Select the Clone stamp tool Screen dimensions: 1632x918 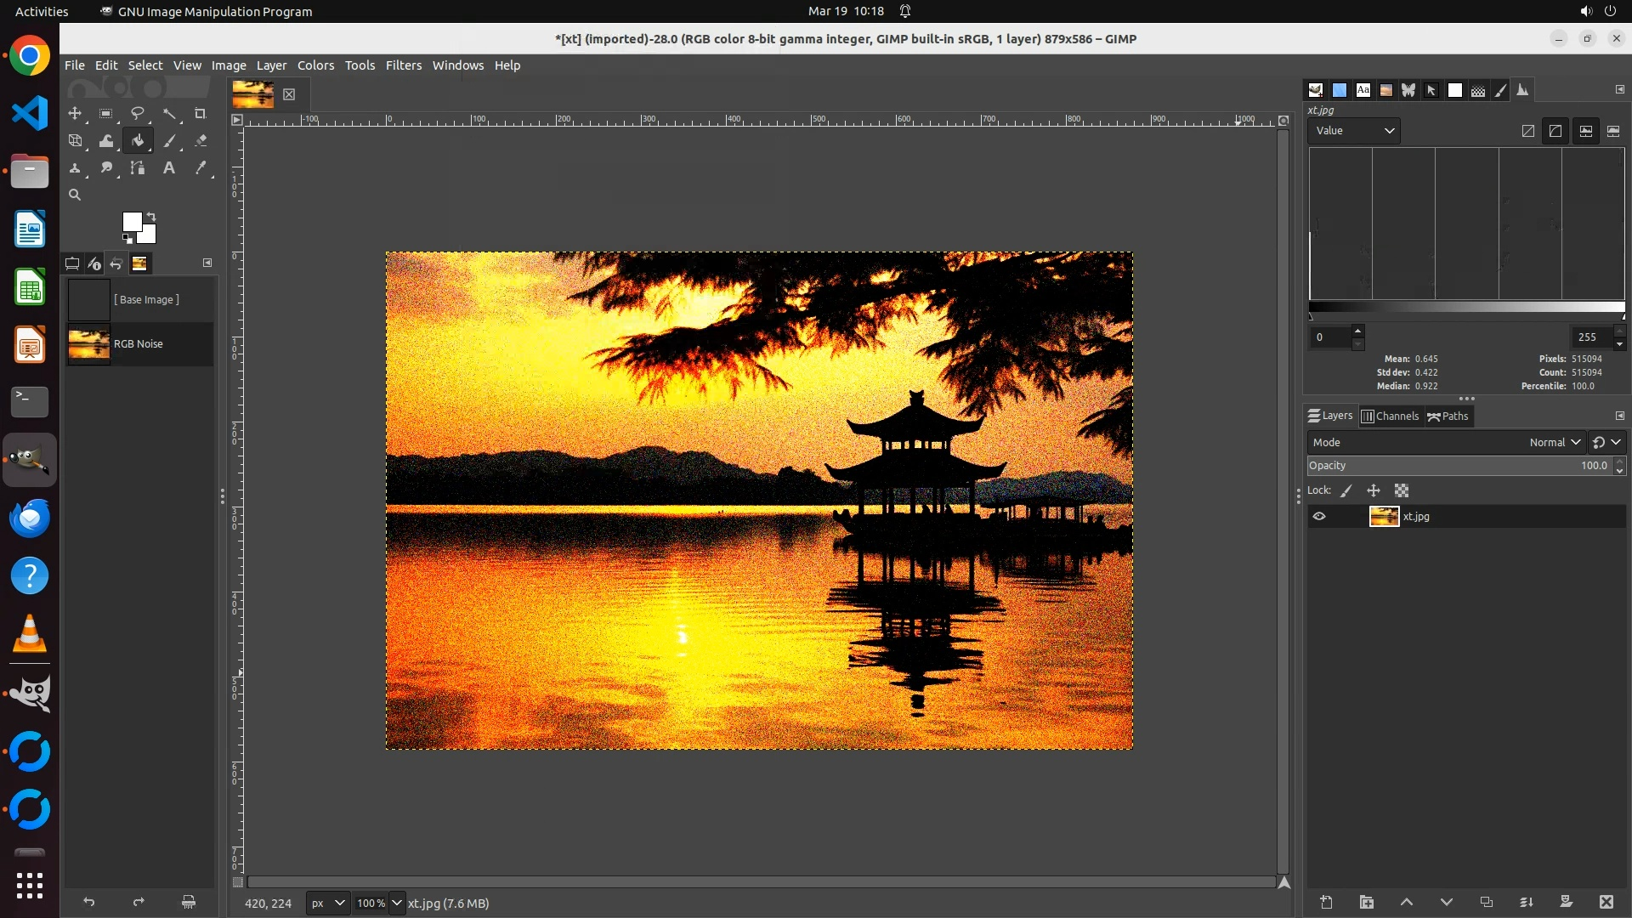click(75, 168)
